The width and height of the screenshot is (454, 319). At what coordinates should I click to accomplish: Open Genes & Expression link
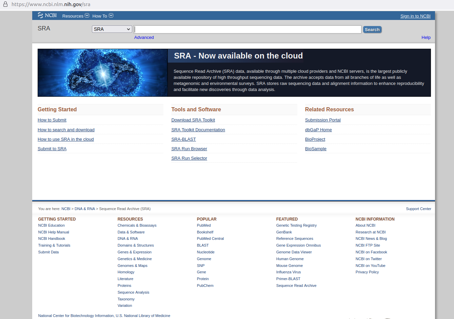pos(135,252)
